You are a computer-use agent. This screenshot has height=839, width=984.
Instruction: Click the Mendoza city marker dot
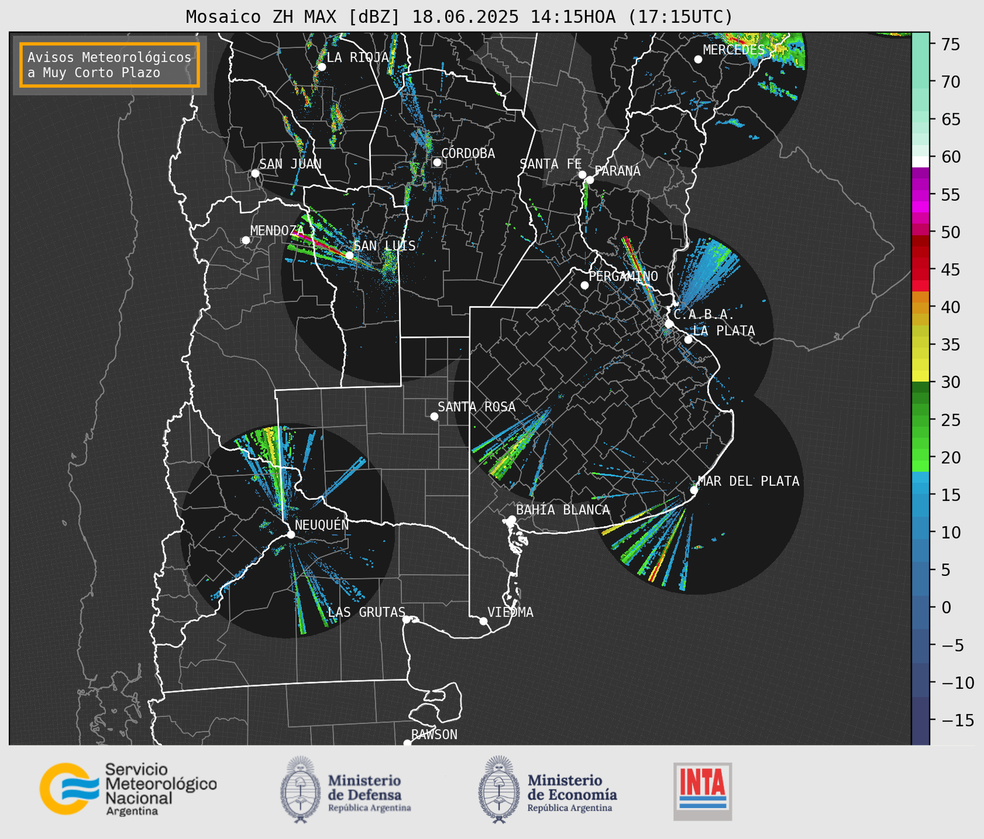coord(246,240)
